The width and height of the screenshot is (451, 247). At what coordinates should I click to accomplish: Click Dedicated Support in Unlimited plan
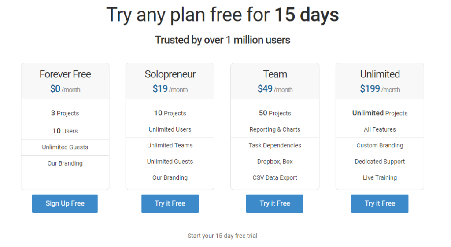(380, 162)
